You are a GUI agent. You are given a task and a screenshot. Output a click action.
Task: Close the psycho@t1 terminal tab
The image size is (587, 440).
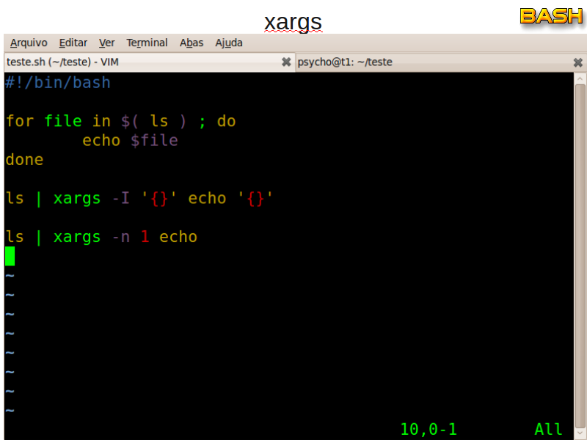(577, 62)
